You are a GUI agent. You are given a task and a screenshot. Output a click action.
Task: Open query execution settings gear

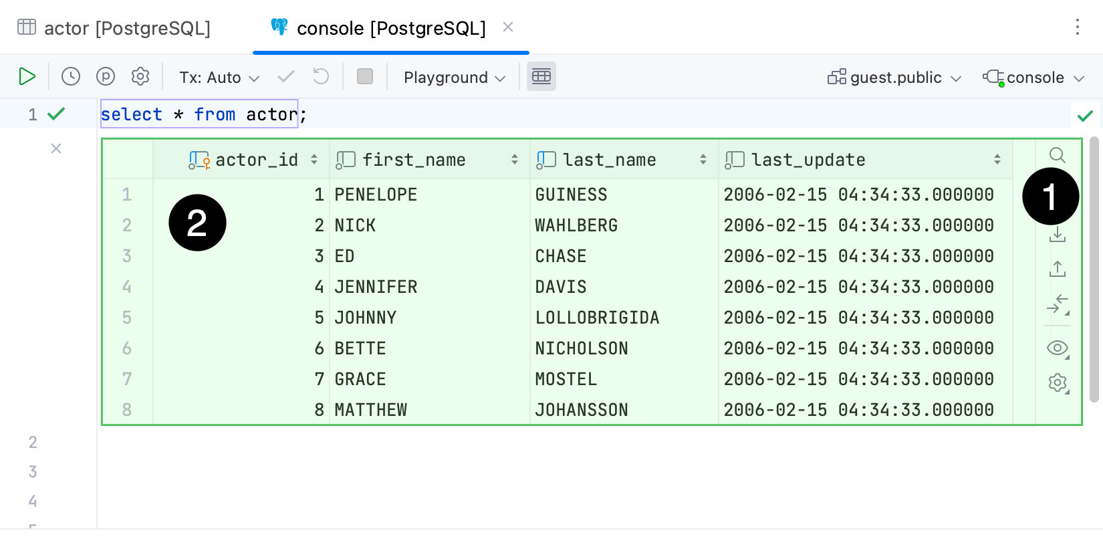[x=140, y=77]
